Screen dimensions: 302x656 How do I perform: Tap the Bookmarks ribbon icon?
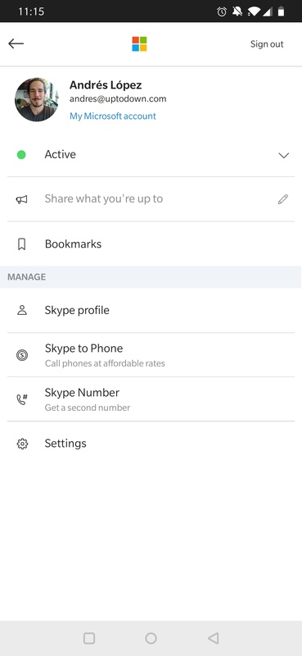[x=22, y=244]
